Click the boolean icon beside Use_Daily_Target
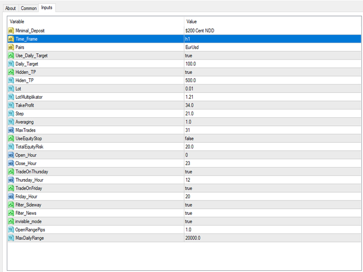The width and height of the screenshot is (363, 272). coord(11,56)
